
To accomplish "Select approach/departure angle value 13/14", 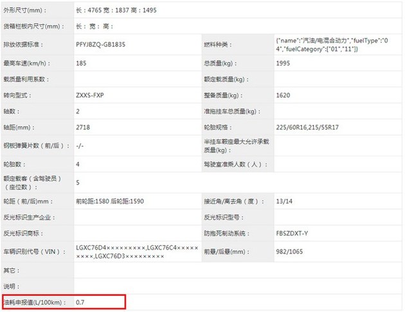I will pos(284,201).
